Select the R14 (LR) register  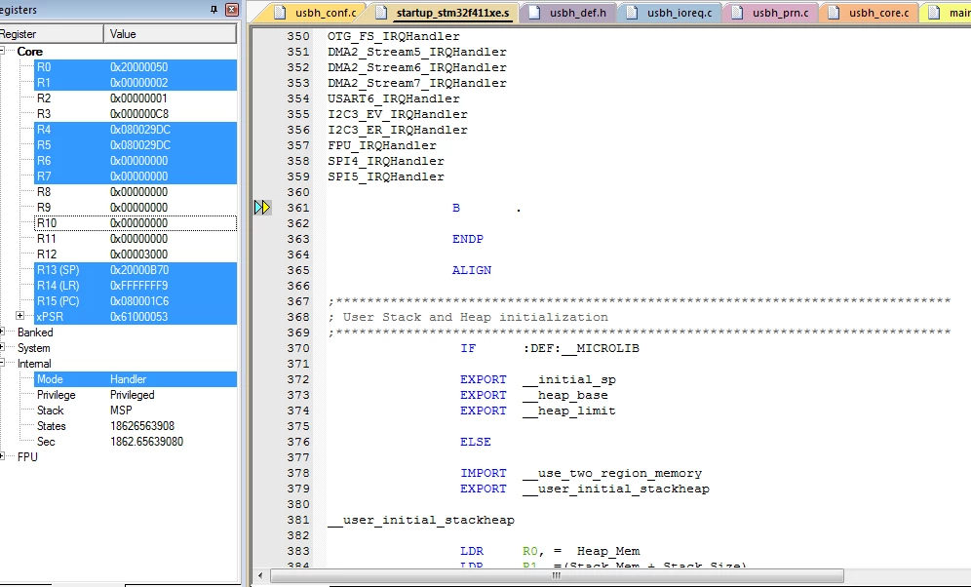pyautogui.click(x=136, y=286)
